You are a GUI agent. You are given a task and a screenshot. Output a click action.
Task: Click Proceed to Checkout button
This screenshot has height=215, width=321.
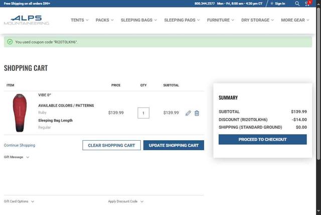click(x=262, y=139)
